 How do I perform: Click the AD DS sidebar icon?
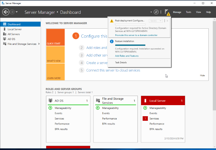[x=5, y=39]
